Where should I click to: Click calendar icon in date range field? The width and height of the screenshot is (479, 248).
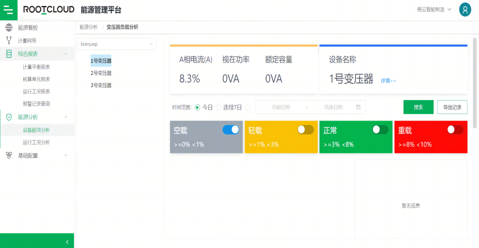(x=358, y=107)
